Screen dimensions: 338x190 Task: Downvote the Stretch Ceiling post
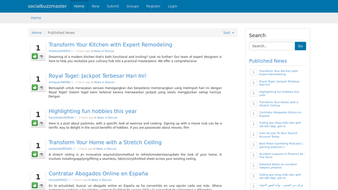click(42, 154)
